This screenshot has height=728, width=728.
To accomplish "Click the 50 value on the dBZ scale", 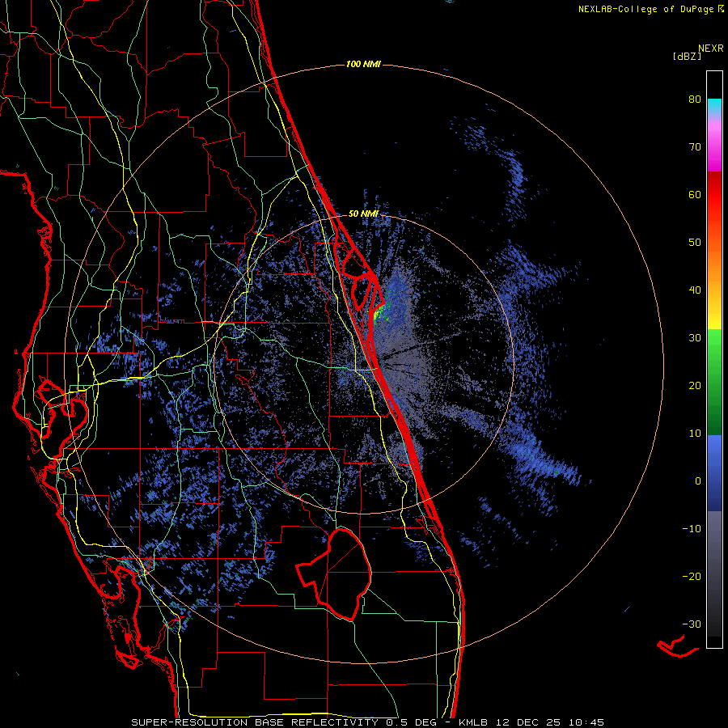I will pyautogui.click(x=695, y=243).
